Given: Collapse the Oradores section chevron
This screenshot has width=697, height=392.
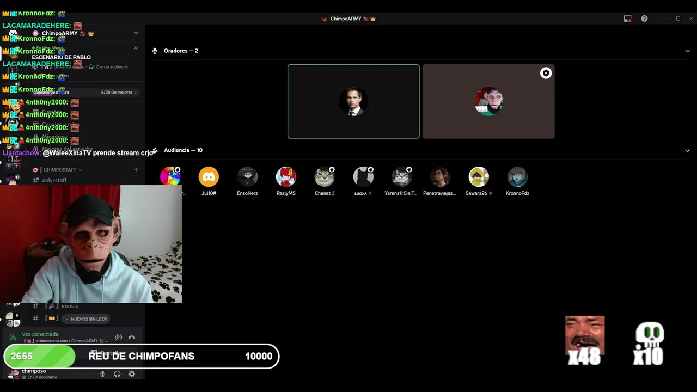Looking at the screenshot, I should 687,51.
